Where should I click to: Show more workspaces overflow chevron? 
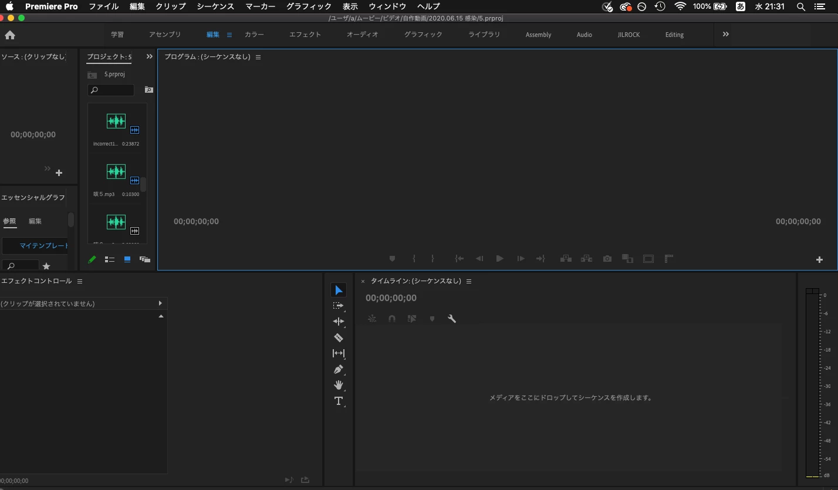[x=726, y=35]
